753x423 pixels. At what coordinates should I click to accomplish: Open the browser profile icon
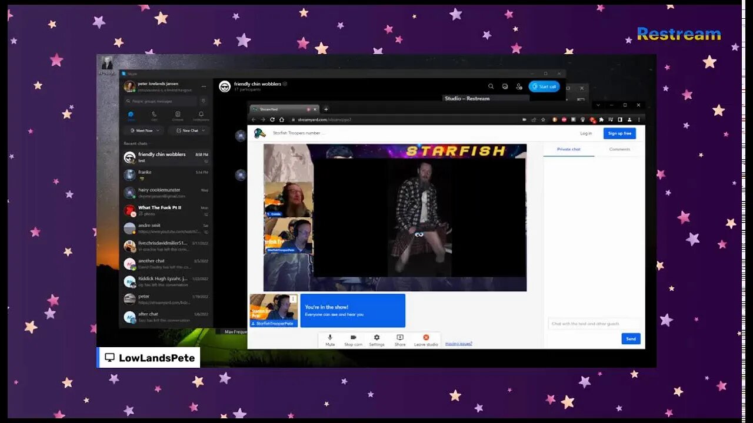tap(629, 119)
